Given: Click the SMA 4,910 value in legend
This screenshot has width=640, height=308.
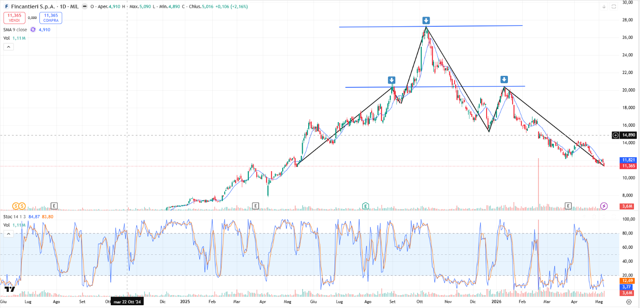Looking at the screenshot, I should point(44,30).
